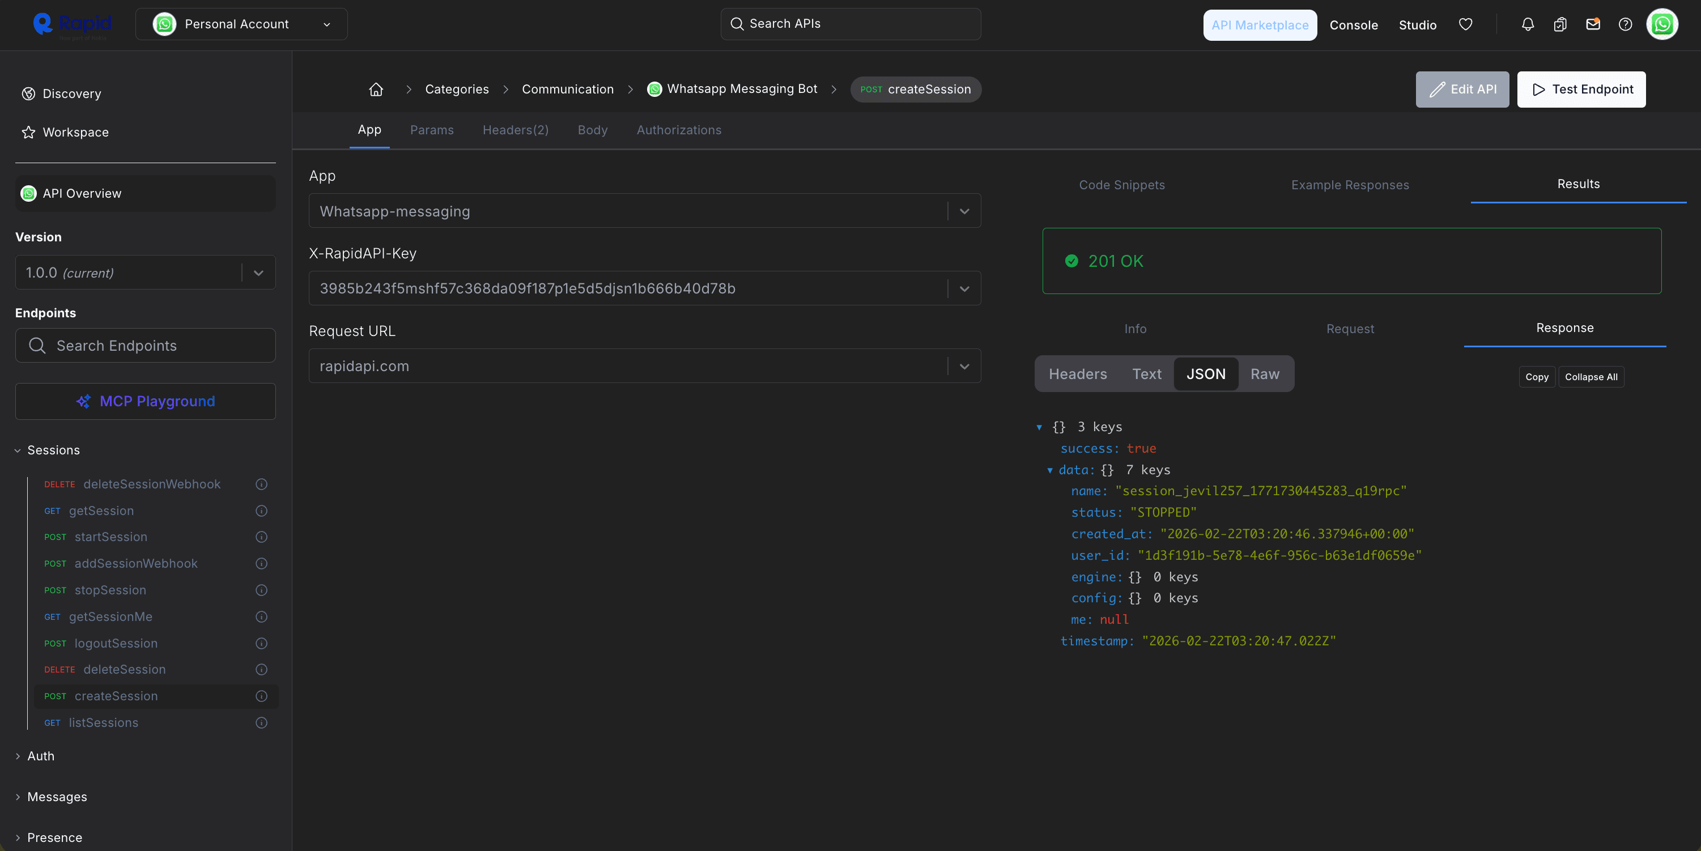Open the Example Responses tab
This screenshot has width=1701, height=851.
(x=1350, y=185)
